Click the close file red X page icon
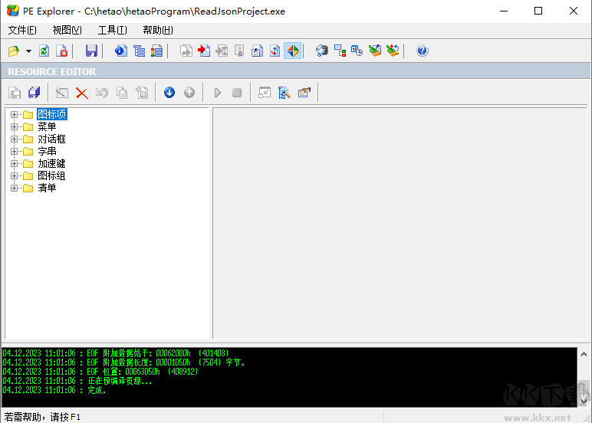This screenshot has height=423, width=592. point(62,51)
